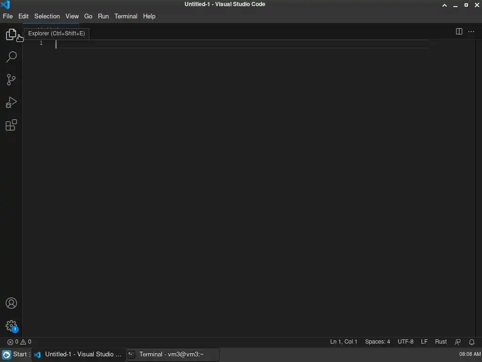
Task: Open the Selection menu
Action: coord(47,16)
